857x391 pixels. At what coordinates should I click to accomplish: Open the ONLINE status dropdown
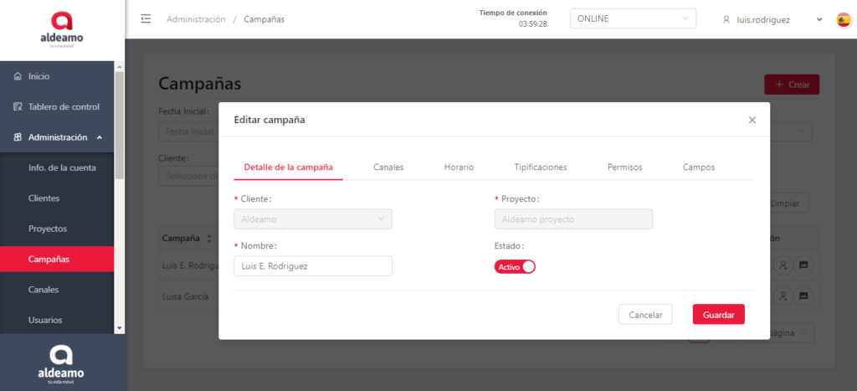pyautogui.click(x=633, y=19)
